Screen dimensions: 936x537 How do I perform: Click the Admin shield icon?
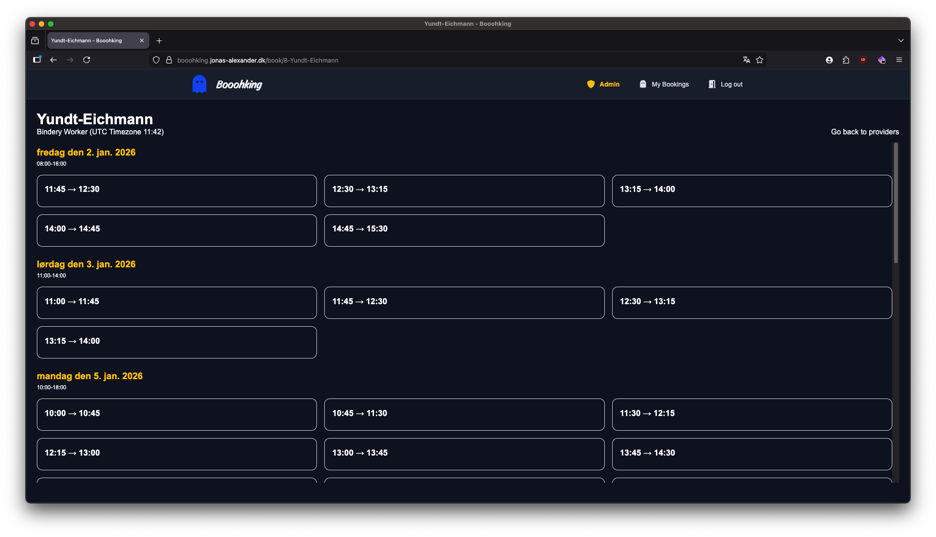pos(591,84)
